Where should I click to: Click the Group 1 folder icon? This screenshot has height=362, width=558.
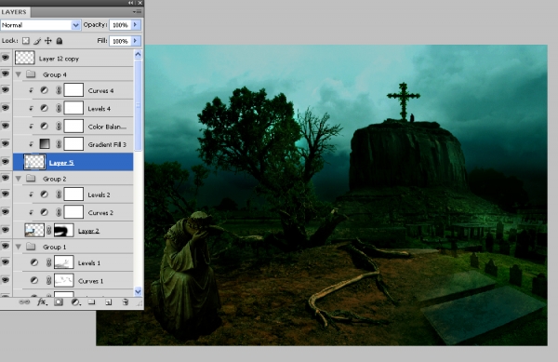point(31,247)
